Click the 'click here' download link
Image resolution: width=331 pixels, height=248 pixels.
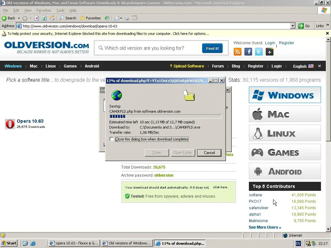pos(220,187)
